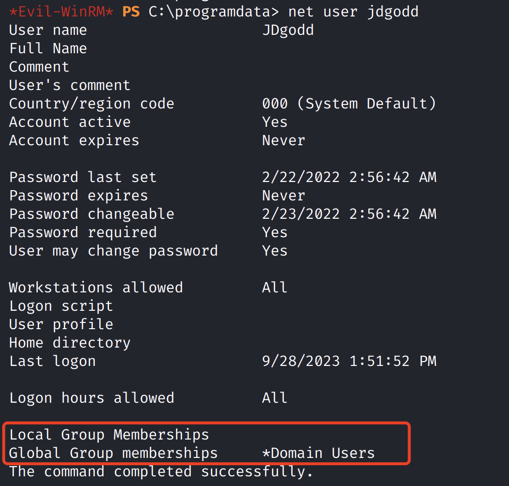Viewport: 509px width, 486px height.
Task: Click the 'Logon hours allowed' label
Action: pos(92,398)
